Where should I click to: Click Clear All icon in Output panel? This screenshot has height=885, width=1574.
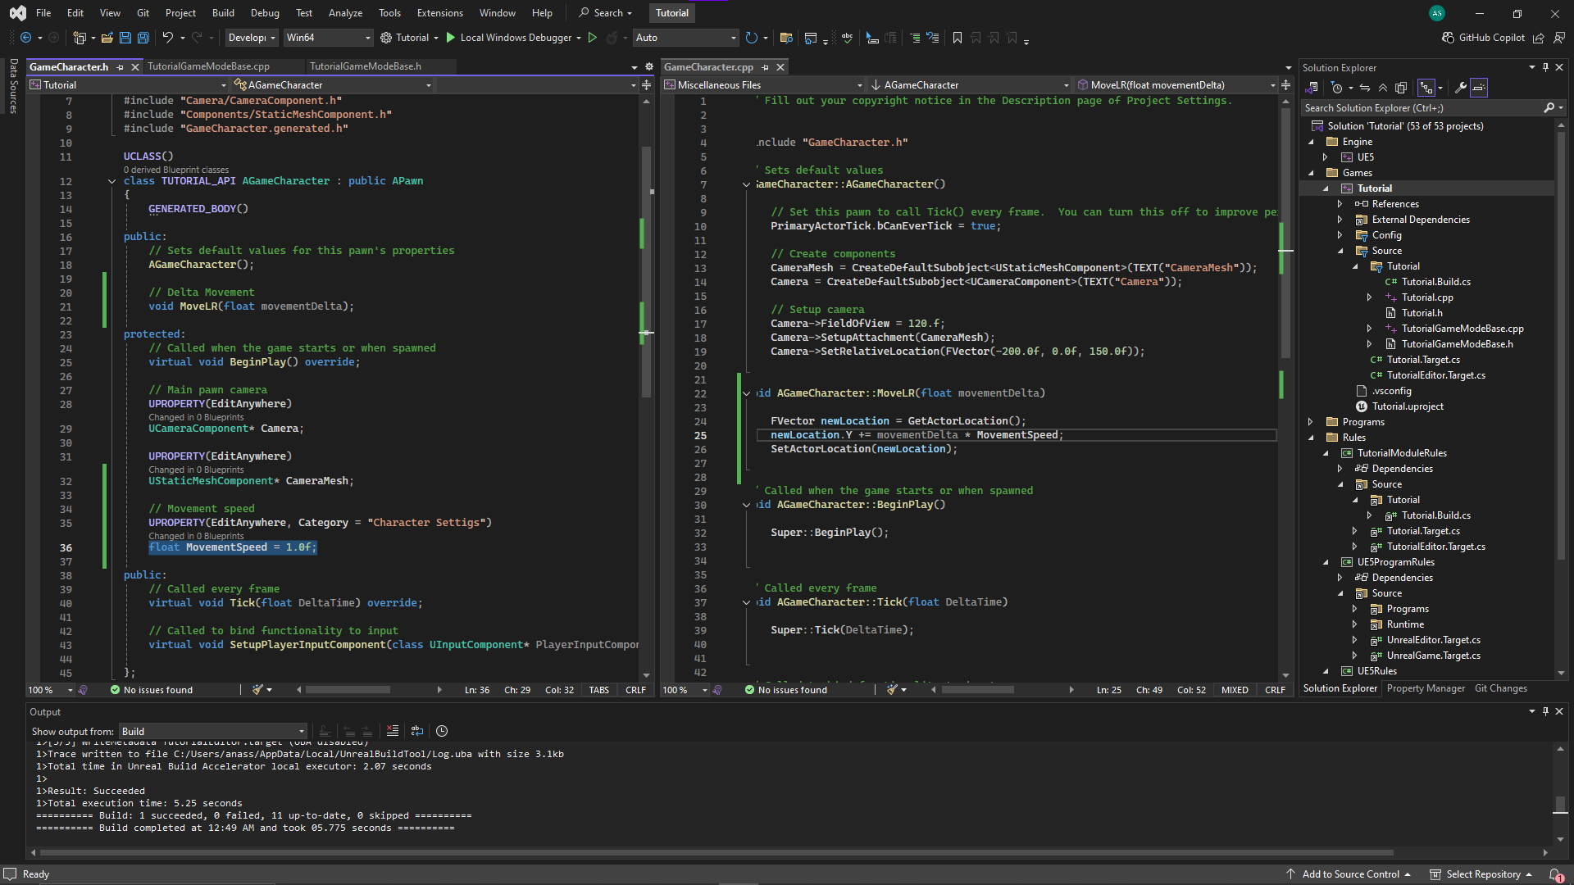coord(393,731)
